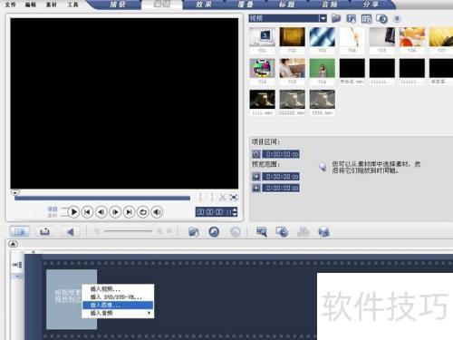Open the system volume speaker control
The height and width of the screenshot is (340, 453).
coord(157,212)
